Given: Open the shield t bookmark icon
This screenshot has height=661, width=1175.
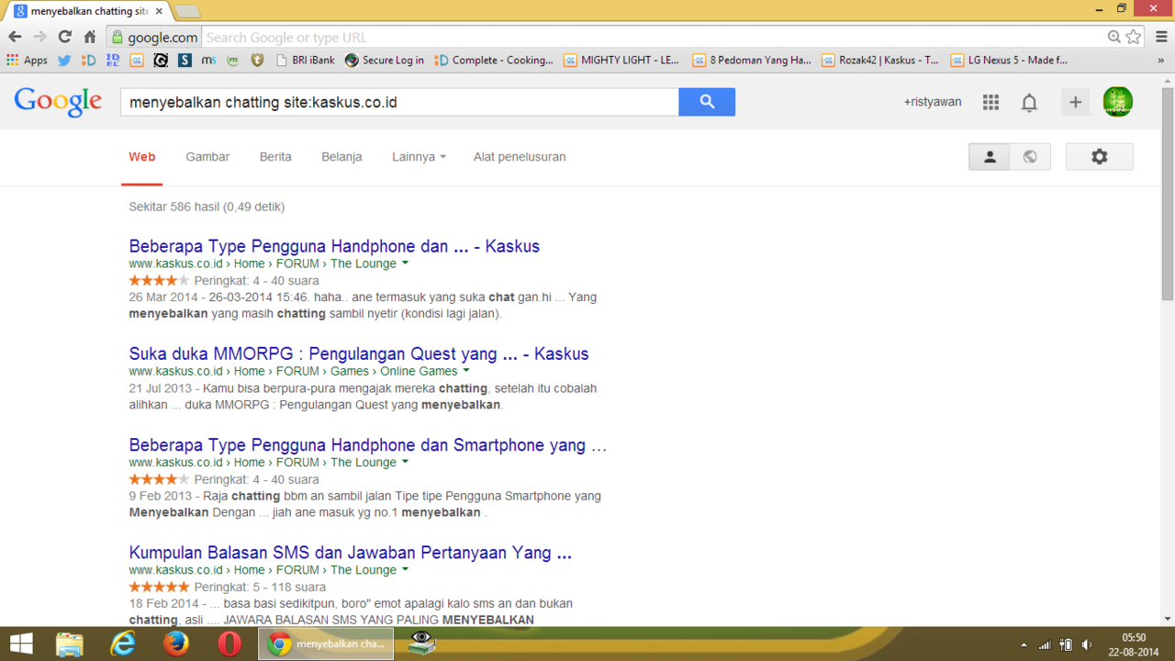Looking at the screenshot, I should coord(257,60).
